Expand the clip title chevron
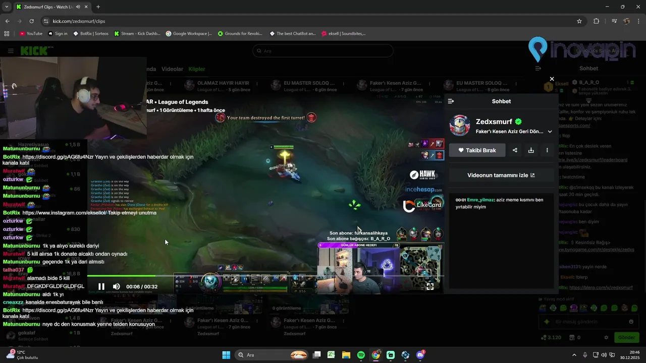Image resolution: width=646 pixels, height=363 pixels. (x=550, y=132)
